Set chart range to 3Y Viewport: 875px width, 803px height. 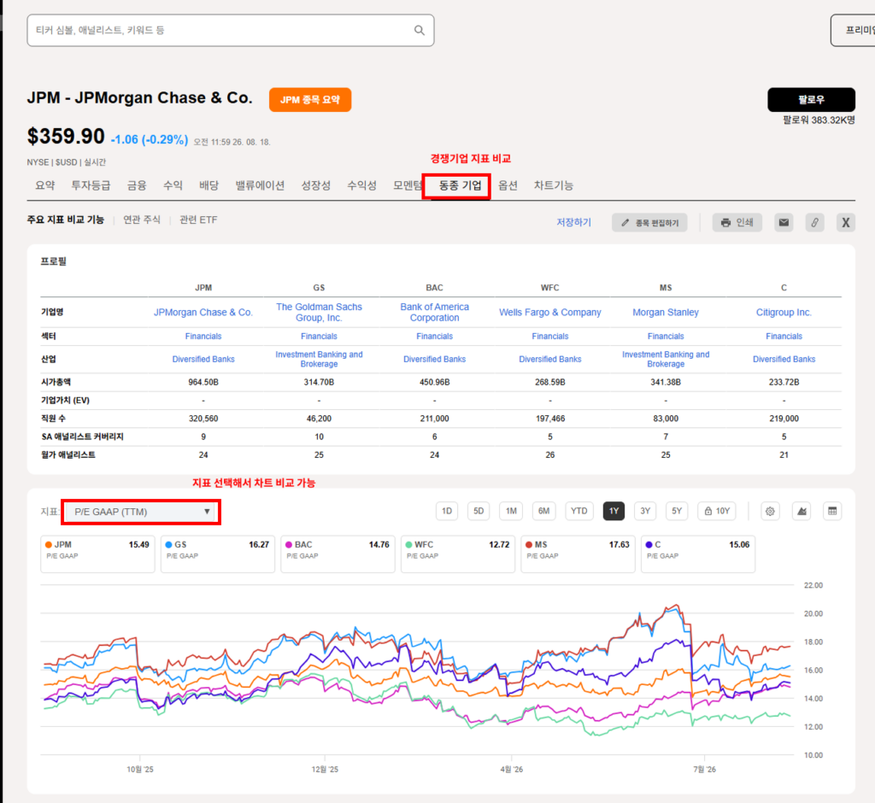click(x=645, y=511)
